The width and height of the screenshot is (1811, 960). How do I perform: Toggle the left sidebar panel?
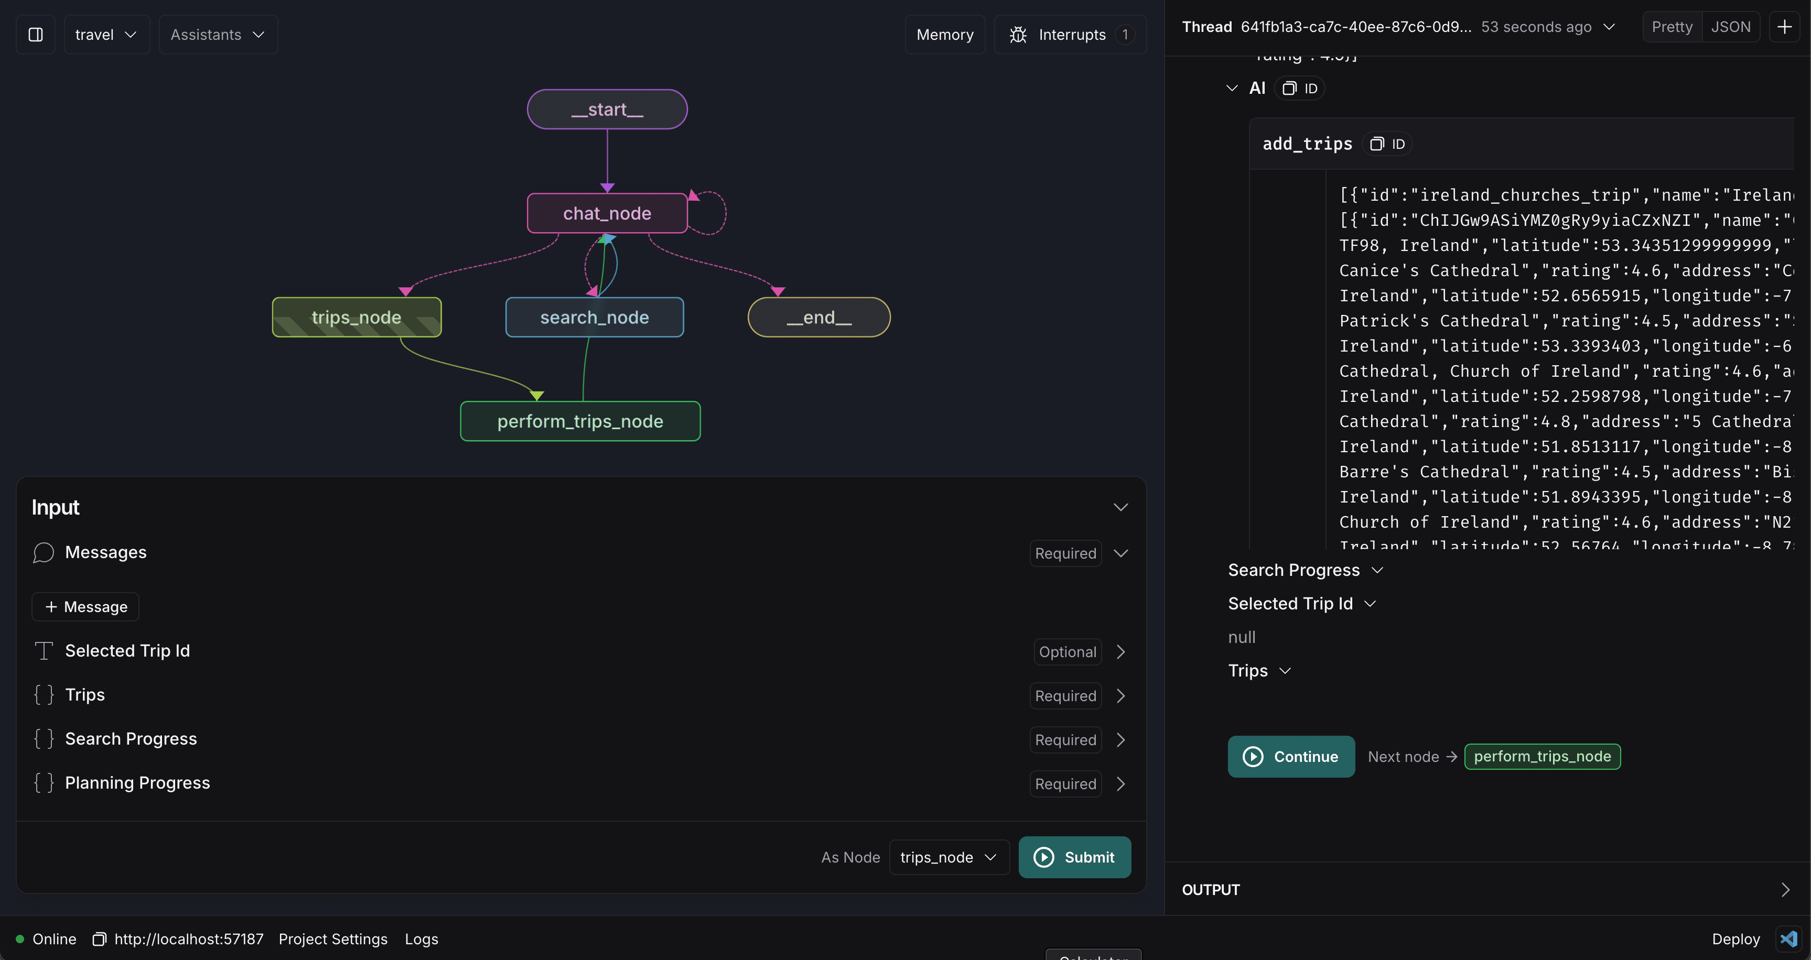(35, 34)
